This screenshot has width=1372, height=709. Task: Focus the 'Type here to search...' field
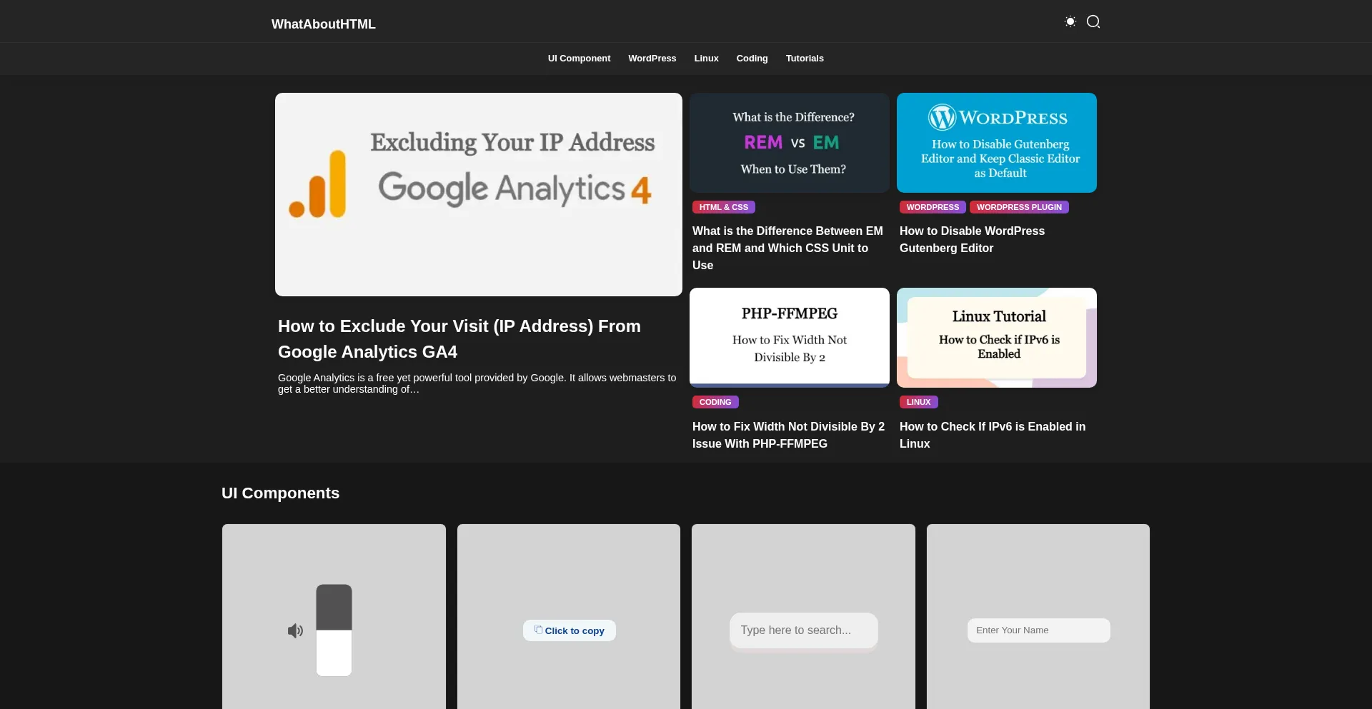pyautogui.click(x=803, y=630)
